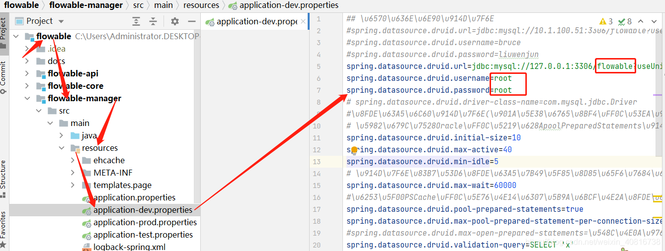
Task: Click the src breadcrumb
Action: point(138,5)
